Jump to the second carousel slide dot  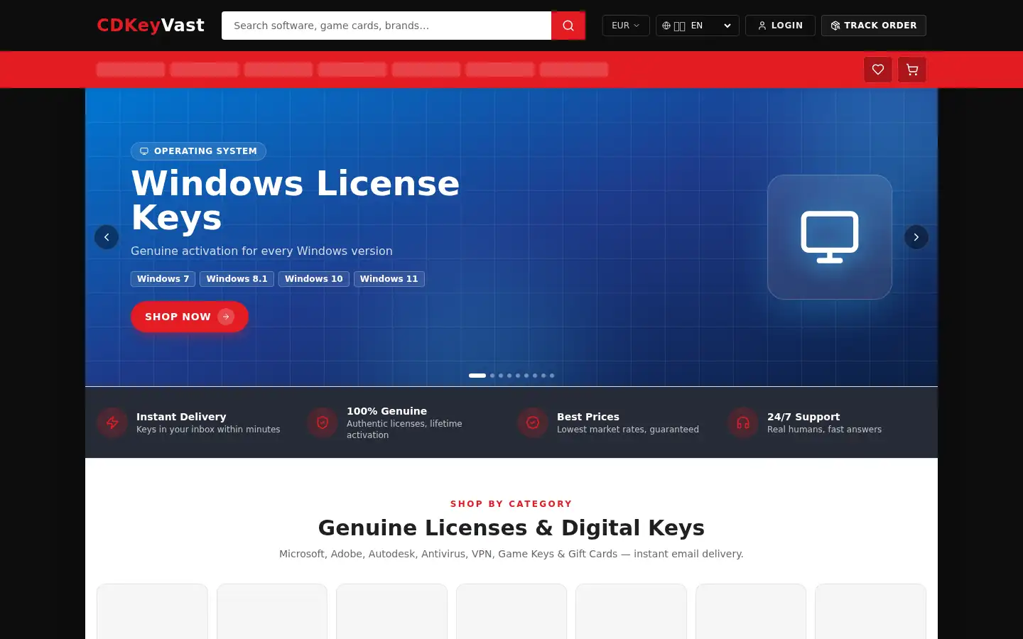492,376
